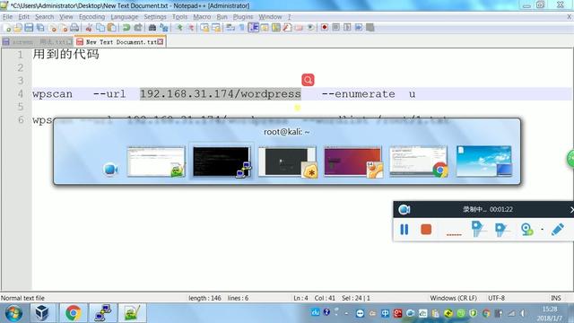Open Chrome from the taskbar
The image size is (574, 323).
[x=74, y=313]
